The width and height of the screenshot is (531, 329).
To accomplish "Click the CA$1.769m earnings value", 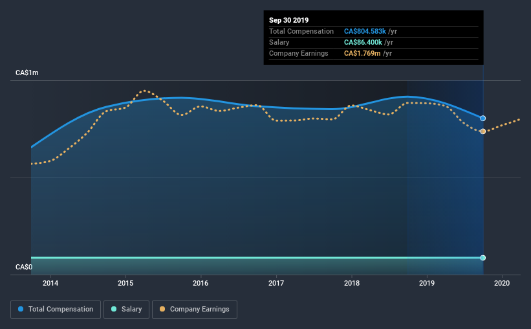I will (362, 53).
